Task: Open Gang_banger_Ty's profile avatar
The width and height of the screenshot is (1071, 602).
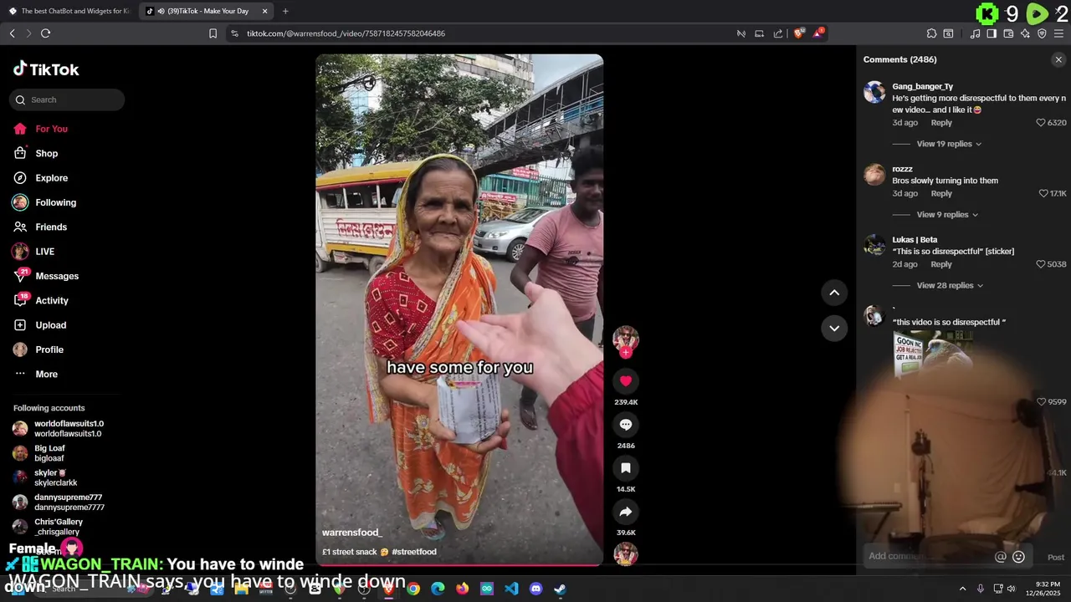Action: [874, 92]
